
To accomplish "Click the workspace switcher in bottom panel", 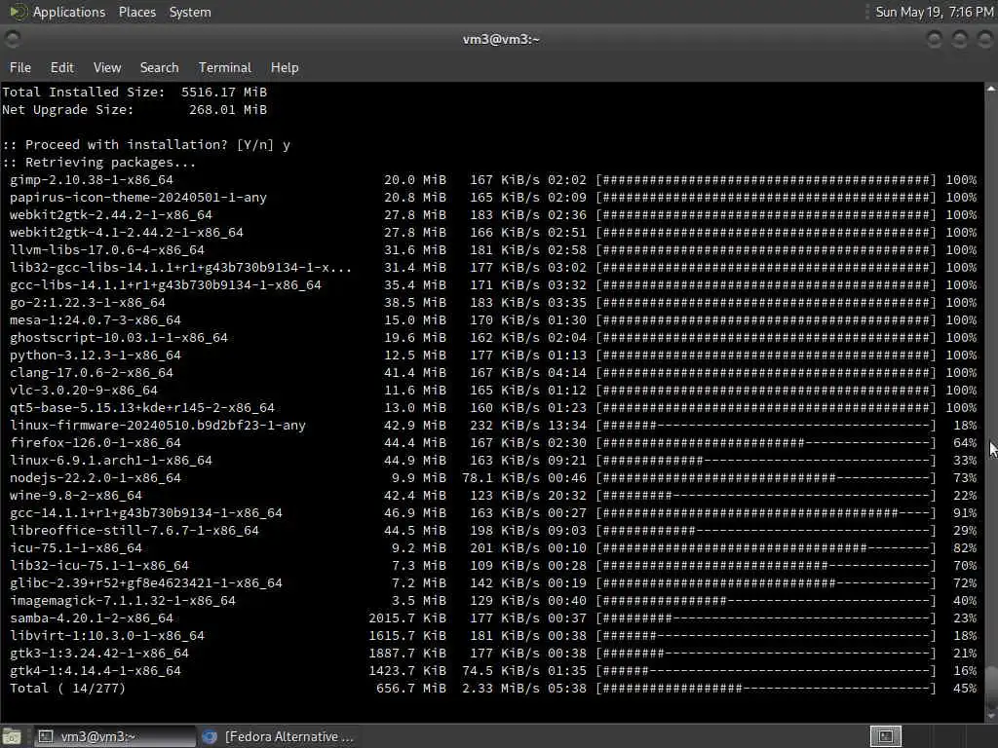I will point(885,736).
